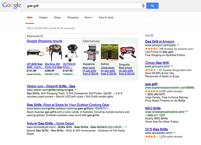201x145 pixels.
Task: Switch to the Shopping tab
Action: click(x=73, y=17)
